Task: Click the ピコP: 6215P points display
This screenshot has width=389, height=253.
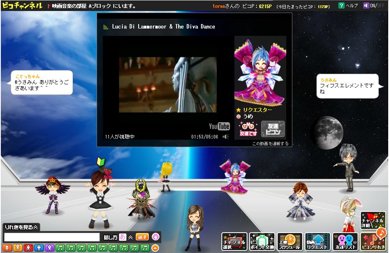Action: [257, 6]
